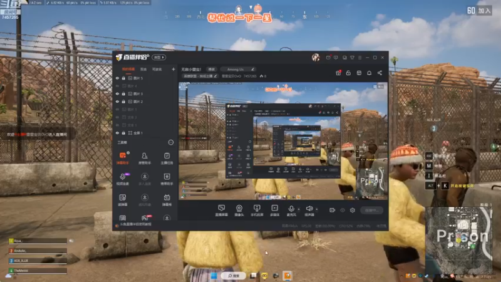Switch to the second scene tab
The height and width of the screenshot is (282, 501).
point(143,69)
